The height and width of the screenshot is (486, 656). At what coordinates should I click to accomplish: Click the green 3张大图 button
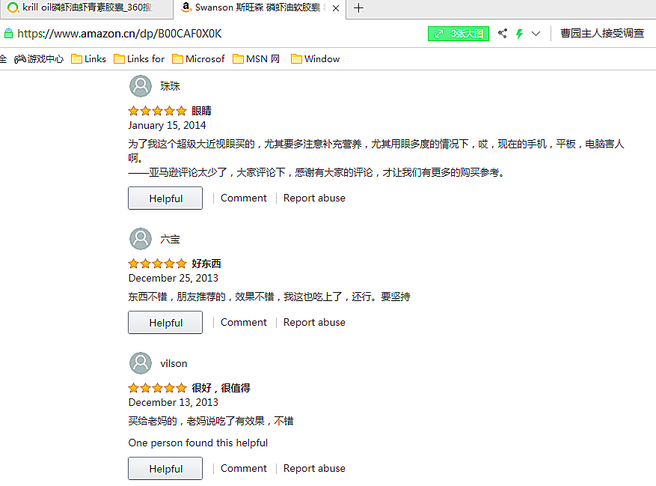click(x=459, y=34)
